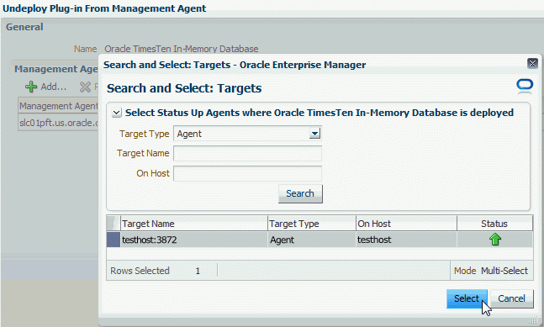Image resolution: width=544 pixels, height=327 pixels.
Task: Click the Agent combo box field
Action: [247, 134]
